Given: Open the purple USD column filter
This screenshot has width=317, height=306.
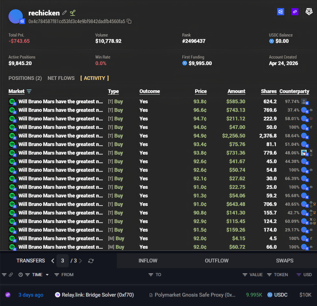Looking at the screenshot, I should tap(299, 275).
